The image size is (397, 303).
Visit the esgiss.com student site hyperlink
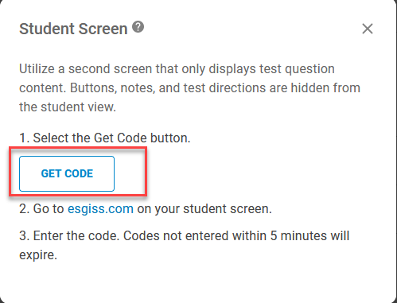pyautogui.click(x=100, y=208)
